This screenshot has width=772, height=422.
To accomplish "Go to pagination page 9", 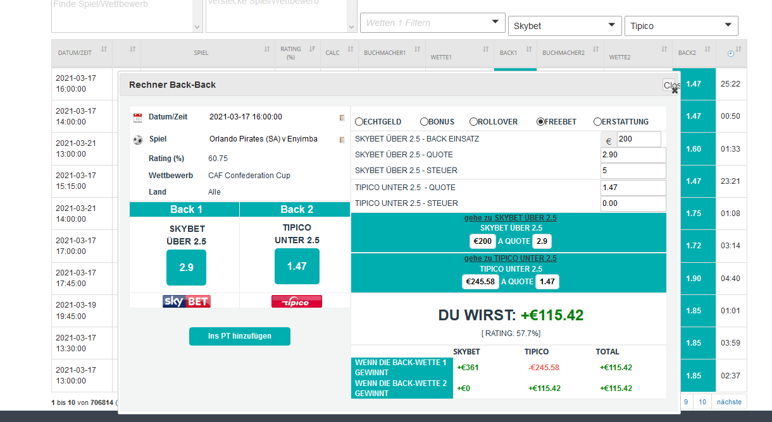I will click(687, 402).
